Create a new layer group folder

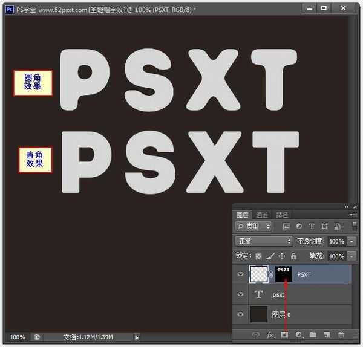(313, 334)
